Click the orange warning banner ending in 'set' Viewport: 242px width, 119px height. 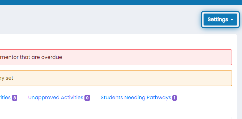[116, 78]
